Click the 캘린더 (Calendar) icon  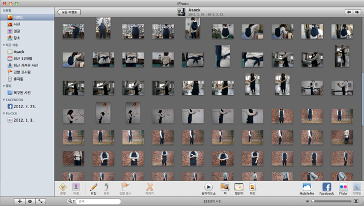pyautogui.click(x=239, y=187)
